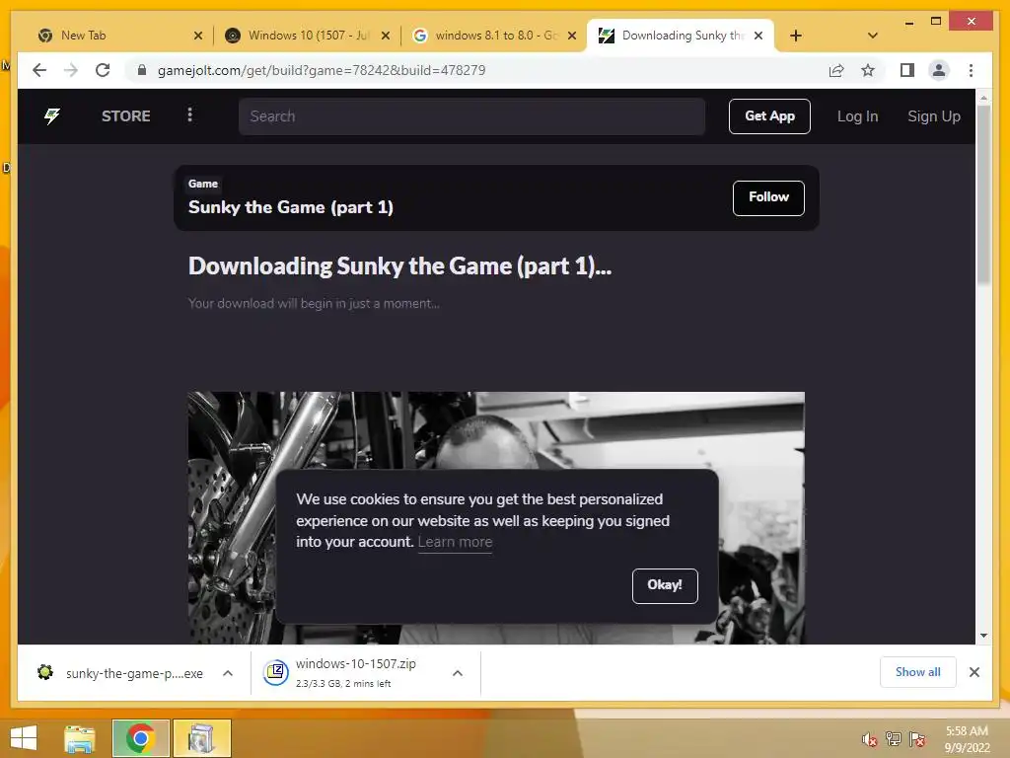View site info via the padlock icon
This screenshot has height=758, width=1010.
(142, 70)
